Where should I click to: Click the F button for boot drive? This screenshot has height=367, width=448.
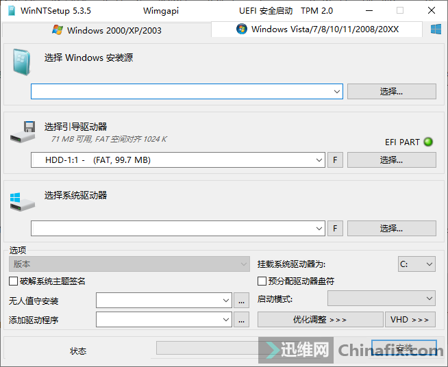pos(335,160)
